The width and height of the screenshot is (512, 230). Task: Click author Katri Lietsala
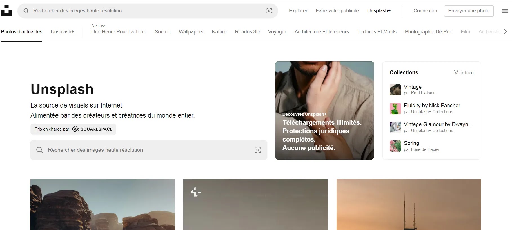click(423, 93)
